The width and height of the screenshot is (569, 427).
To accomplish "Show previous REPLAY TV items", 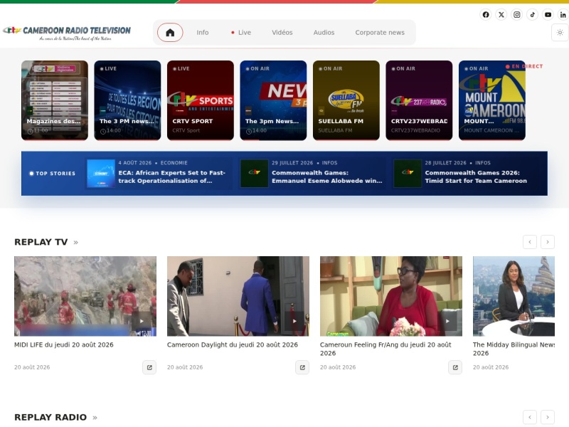I will click(530, 242).
